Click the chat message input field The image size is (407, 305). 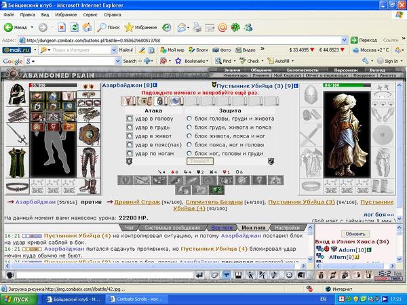(104, 275)
